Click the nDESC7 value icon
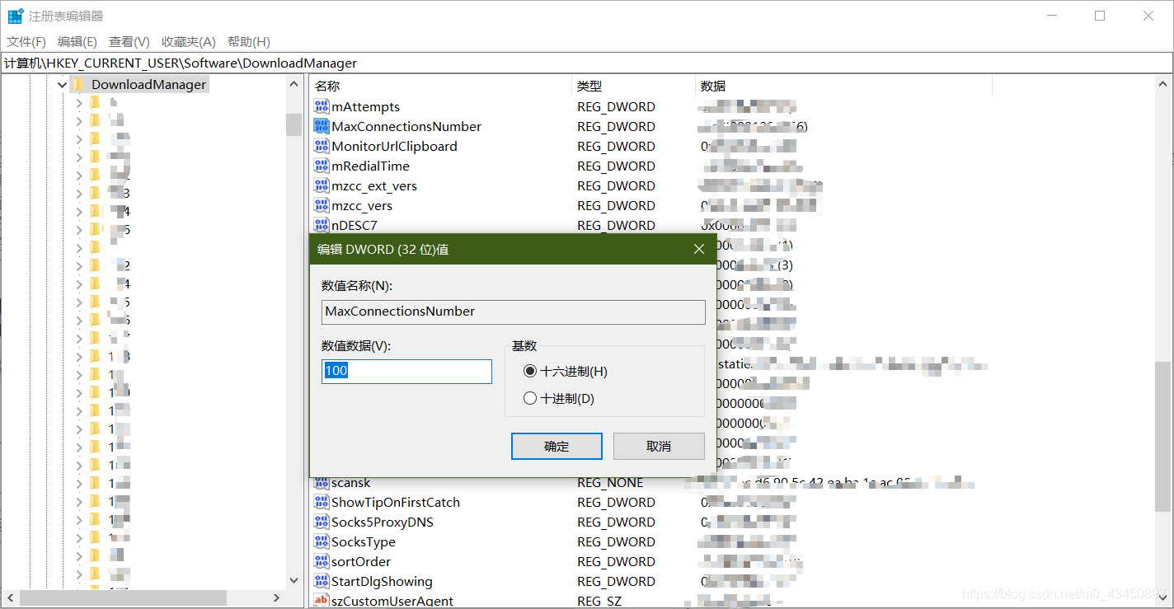This screenshot has height=609, width=1174. [322, 224]
